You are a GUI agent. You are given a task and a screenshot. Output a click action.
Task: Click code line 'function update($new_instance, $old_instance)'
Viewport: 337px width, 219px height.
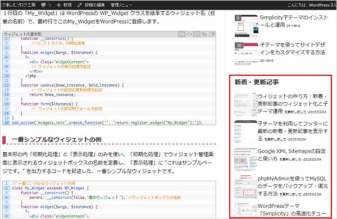coord(72,85)
